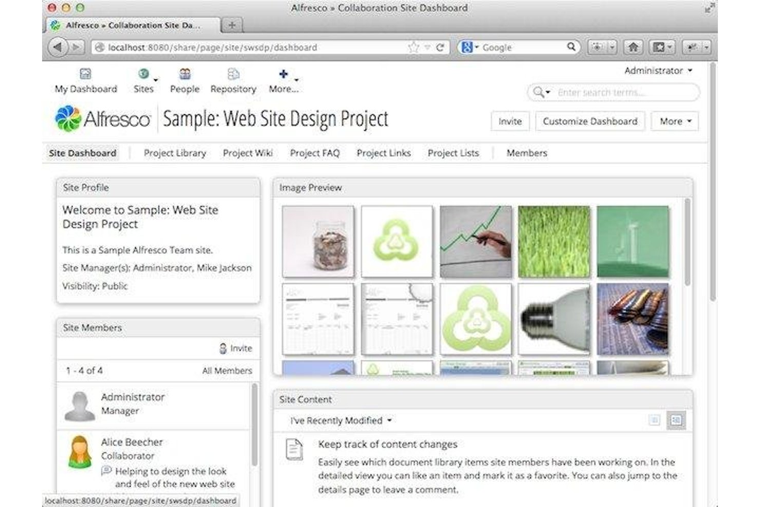The width and height of the screenshot is (760, 507).
Task: Click Alice Beecher's avatar
Action: [x=80, y=452]
